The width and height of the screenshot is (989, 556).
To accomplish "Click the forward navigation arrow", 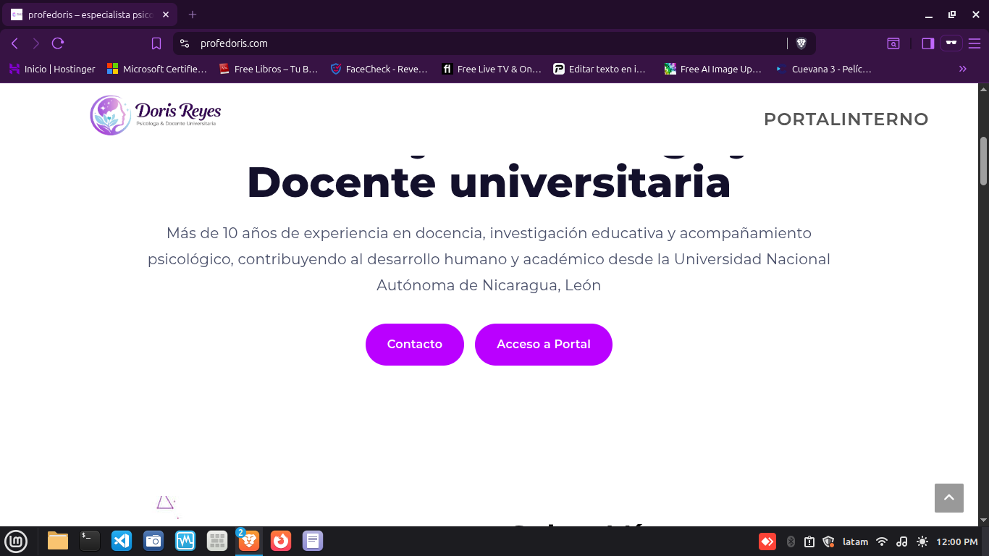I will click(36, 43).
